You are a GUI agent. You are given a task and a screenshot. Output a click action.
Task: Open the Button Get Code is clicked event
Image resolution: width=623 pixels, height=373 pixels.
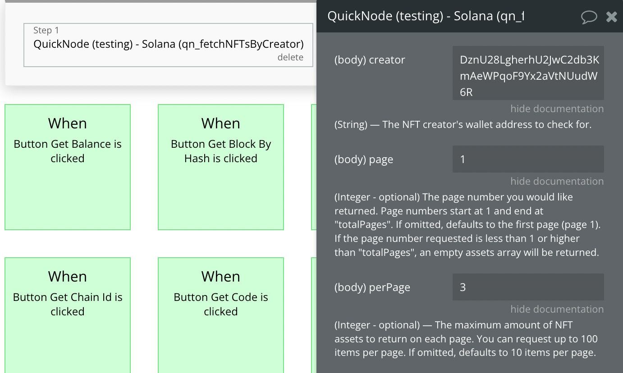point(221,315)
